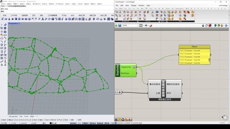The image size is (230, 129).
Task: Open the 实体工具 toolbar tab in Rhino
Action: click(x=103, y=15)
